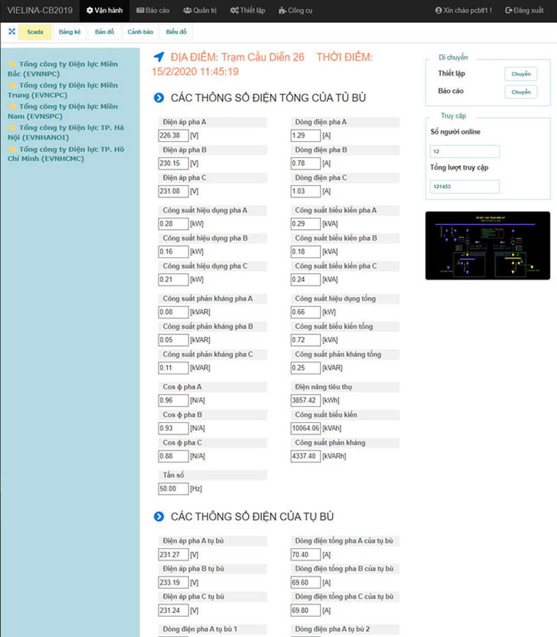This screenshot has height=637, width=557.
Task: Click the blue location arrow icon
Action: tap(159, 57)
